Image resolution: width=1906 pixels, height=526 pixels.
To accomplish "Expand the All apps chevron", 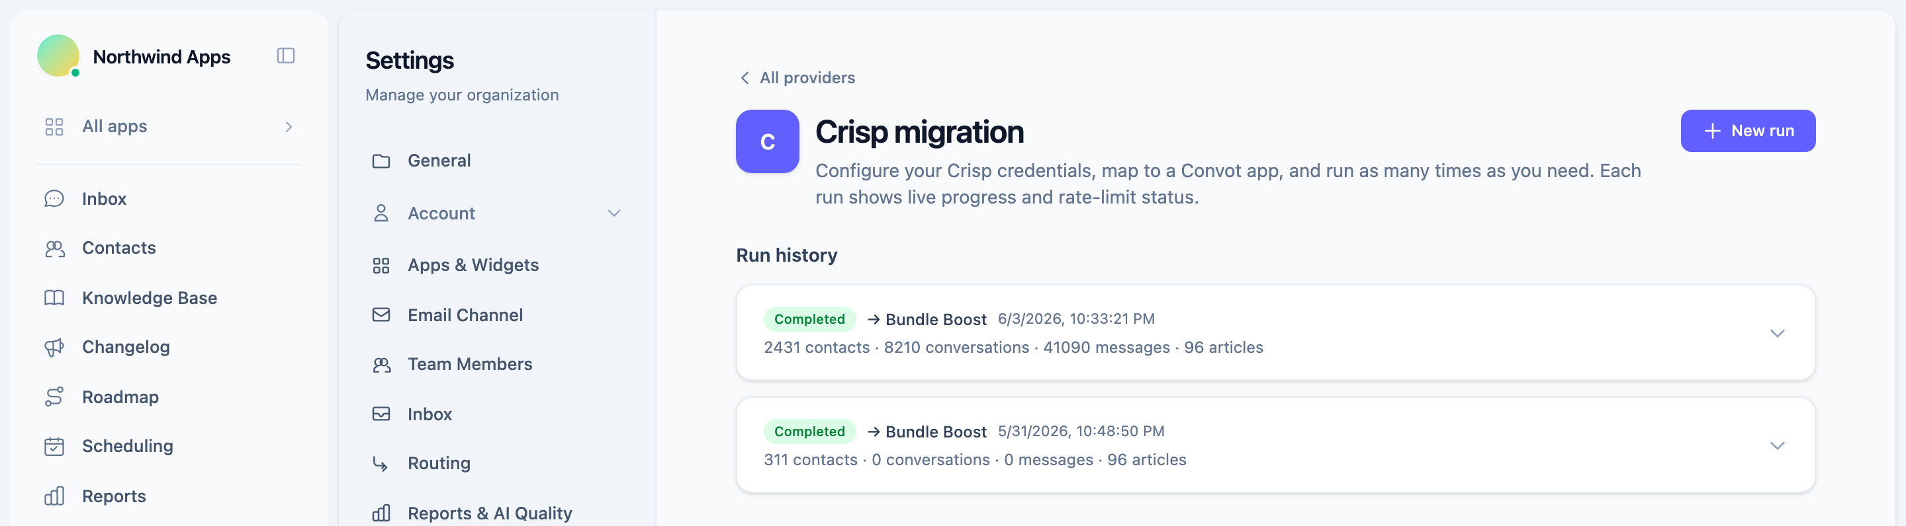I will 289,127.
